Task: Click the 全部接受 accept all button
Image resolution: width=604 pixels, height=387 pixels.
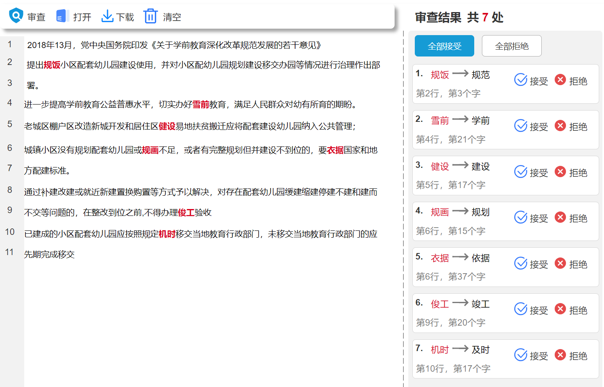Action: click(444, 46)
